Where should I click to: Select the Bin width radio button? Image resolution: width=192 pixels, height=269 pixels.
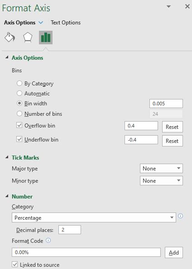click(x=19, y=103)
